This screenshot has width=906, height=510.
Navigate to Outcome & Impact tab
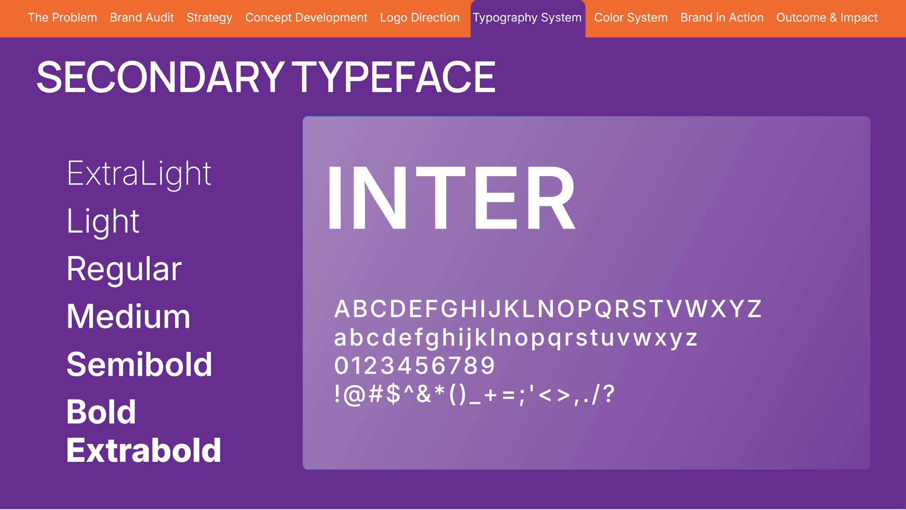pos(827,17)
